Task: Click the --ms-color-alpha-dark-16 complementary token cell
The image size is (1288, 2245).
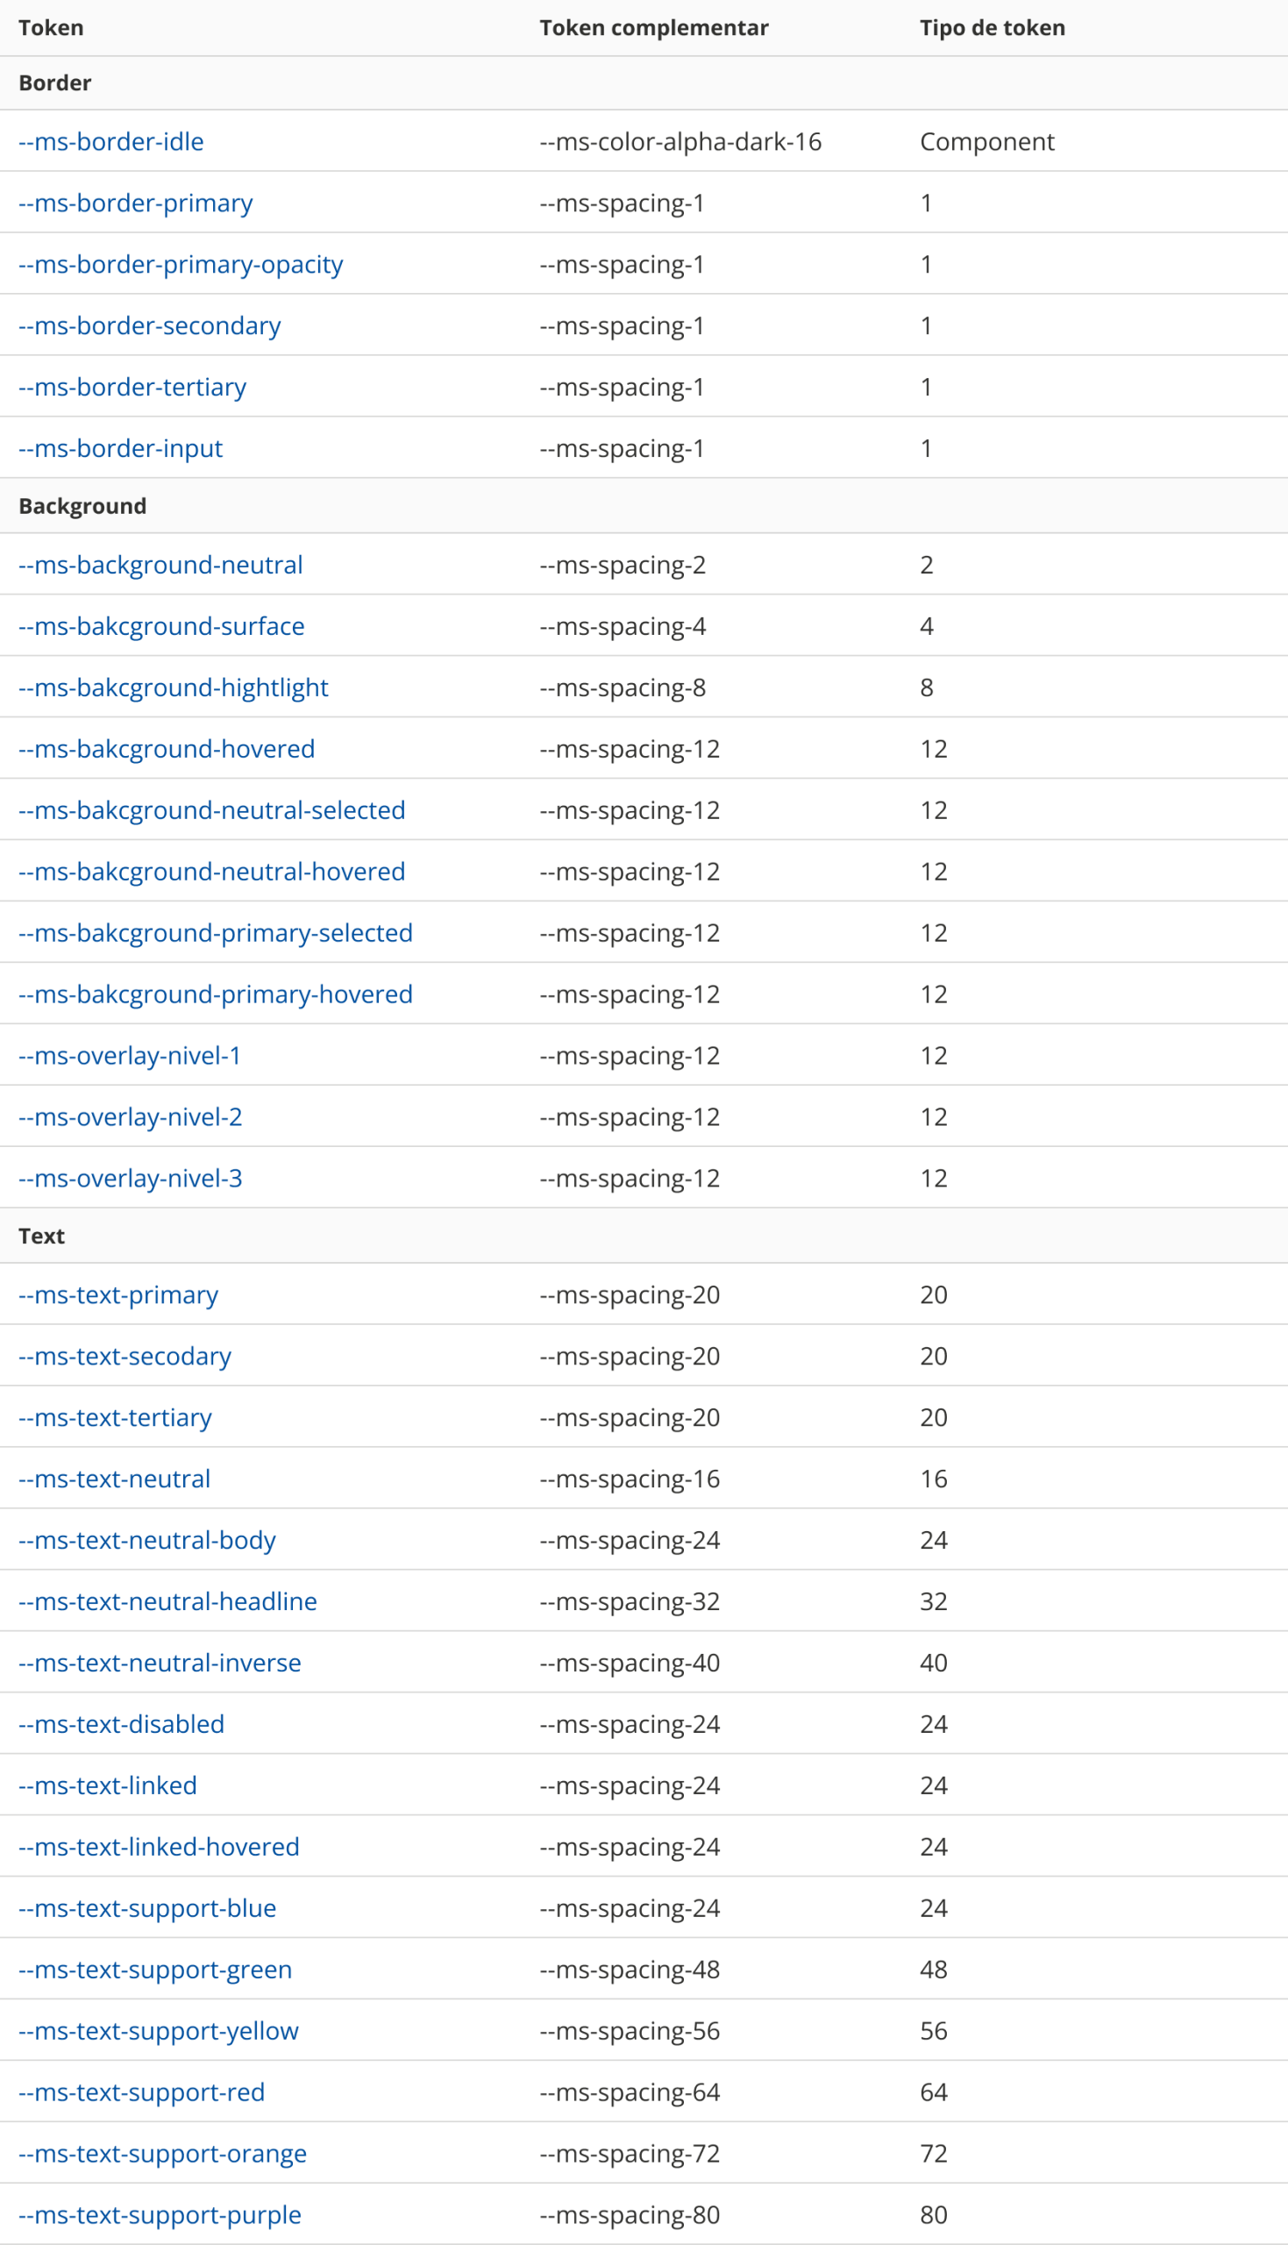Action: tap(680, 141)
